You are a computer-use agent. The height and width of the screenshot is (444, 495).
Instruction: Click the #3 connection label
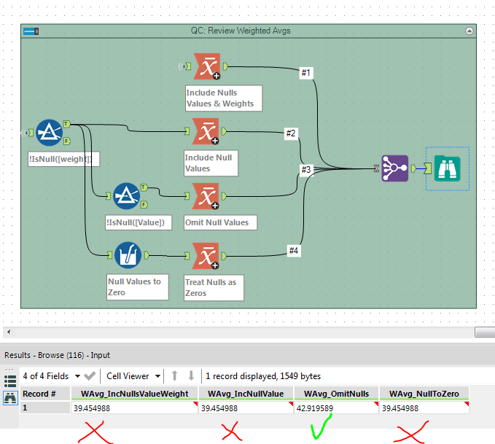point(306,170)
